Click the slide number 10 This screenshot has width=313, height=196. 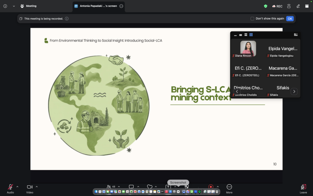tap(275, 164)
